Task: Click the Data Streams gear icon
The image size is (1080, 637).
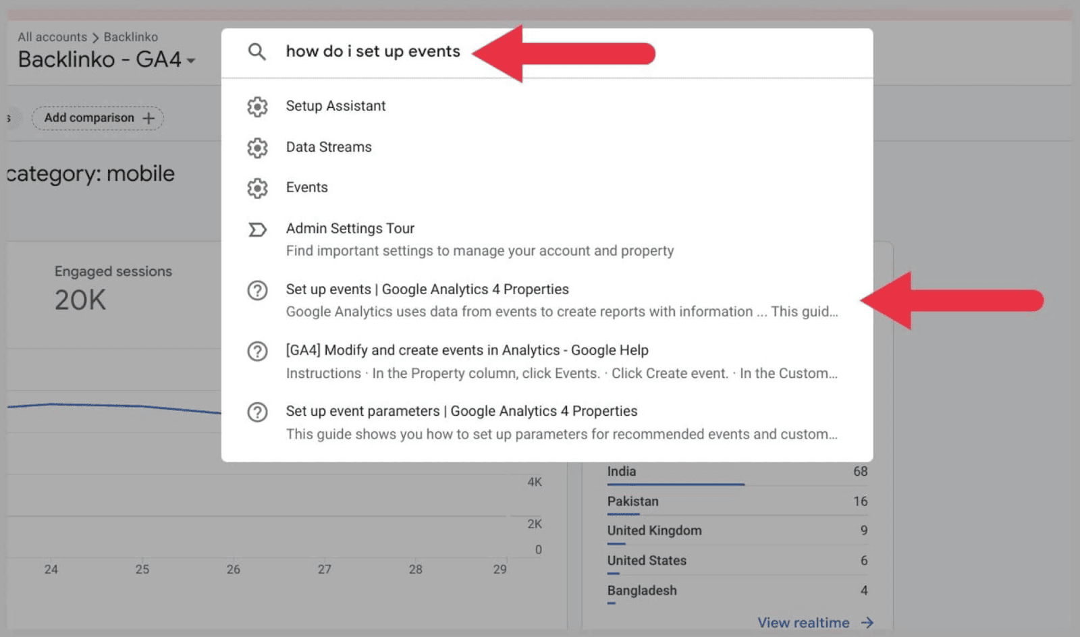Action: [257, 147]
